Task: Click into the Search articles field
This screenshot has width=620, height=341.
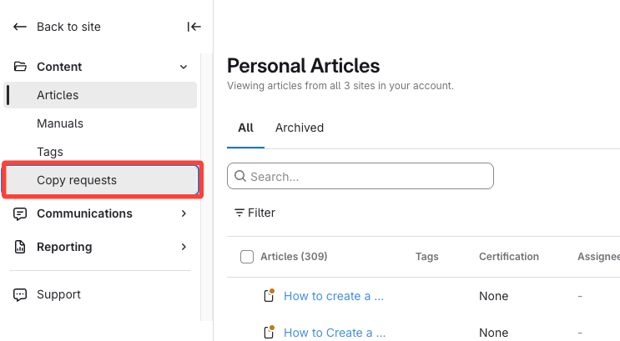Action: click(x=367, y=176)
